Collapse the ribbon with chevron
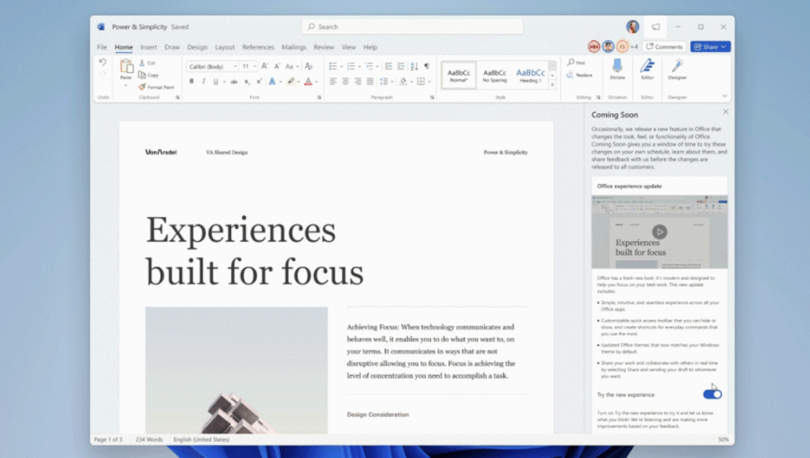The image size is (810, 458). pyautogui.click(x=724, y=96)
